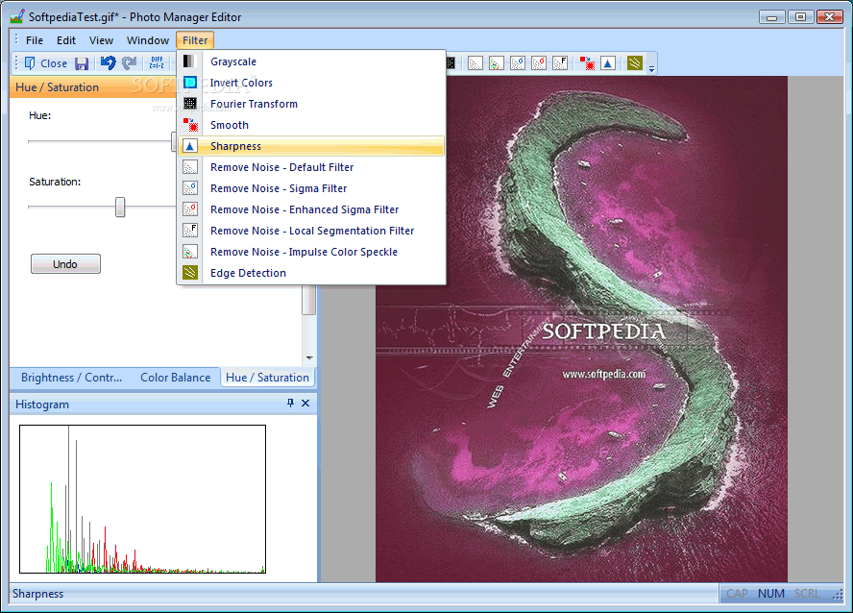Image resolution: width=853 pixels, height=613 pixels.
Task: Close the Histogram panel
Action: pyautogui.click(x=305, y=403)
